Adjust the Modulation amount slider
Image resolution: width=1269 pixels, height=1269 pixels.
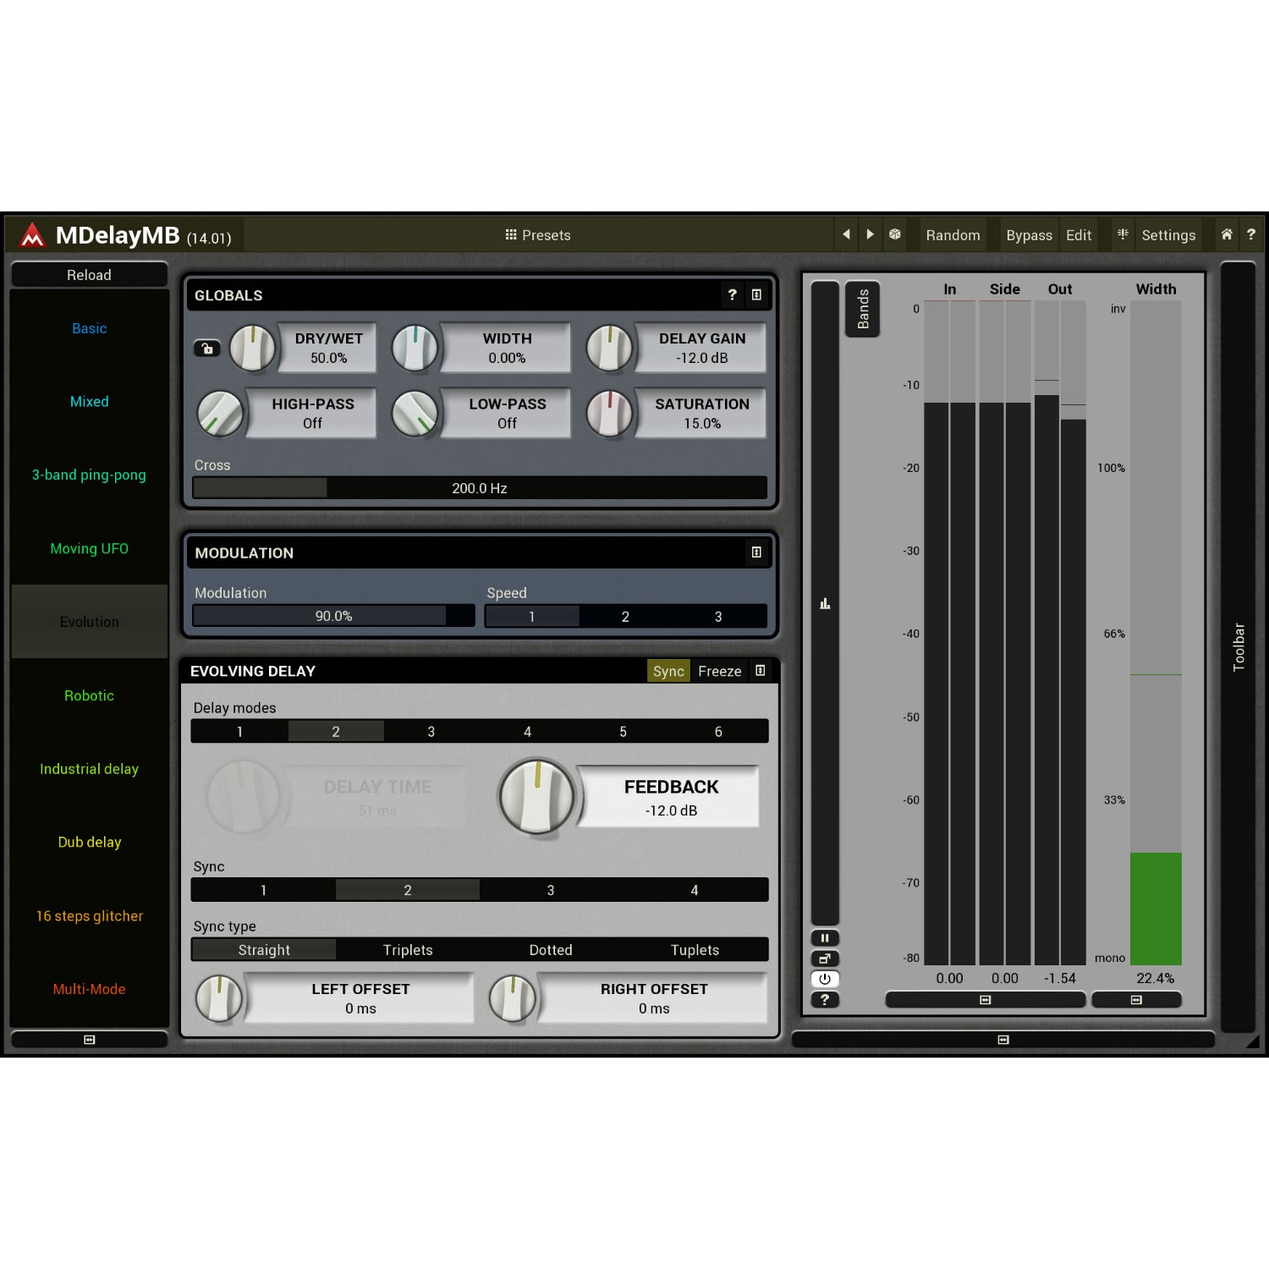click(333, 616)
